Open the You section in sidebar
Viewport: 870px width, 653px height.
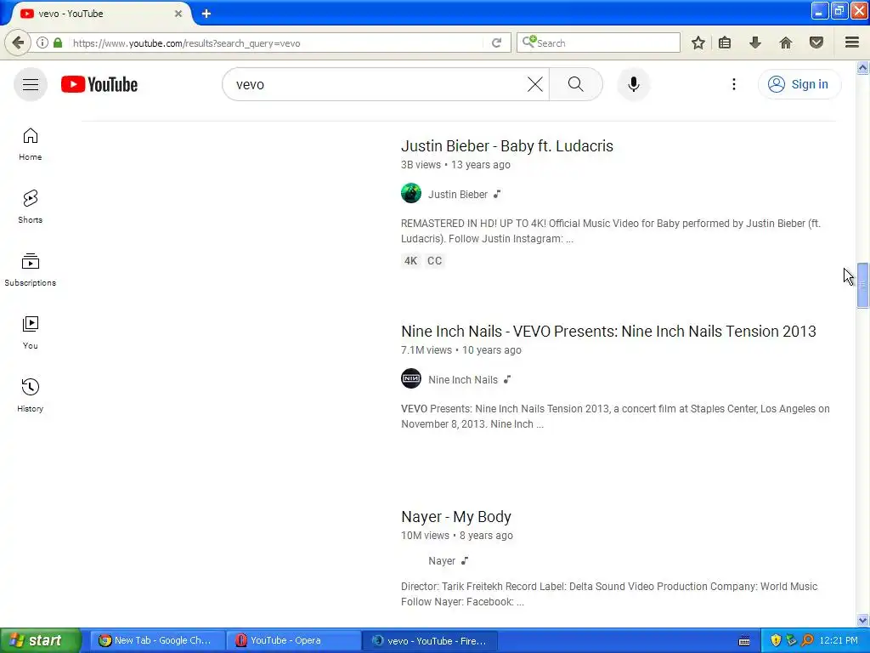(x=31, y=333)
